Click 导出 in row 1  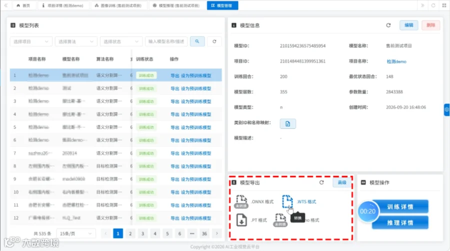175,75
